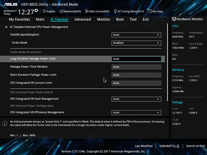
Task: Click the 100.0 MHz BCLK value
Action: coord(178,48)
